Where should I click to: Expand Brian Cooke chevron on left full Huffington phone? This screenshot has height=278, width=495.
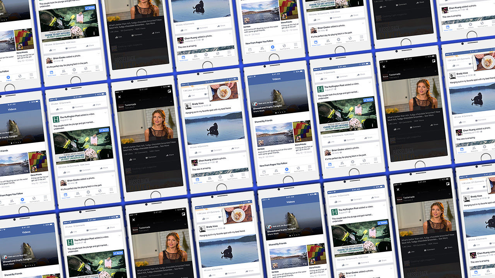click(x=113, y=176)
